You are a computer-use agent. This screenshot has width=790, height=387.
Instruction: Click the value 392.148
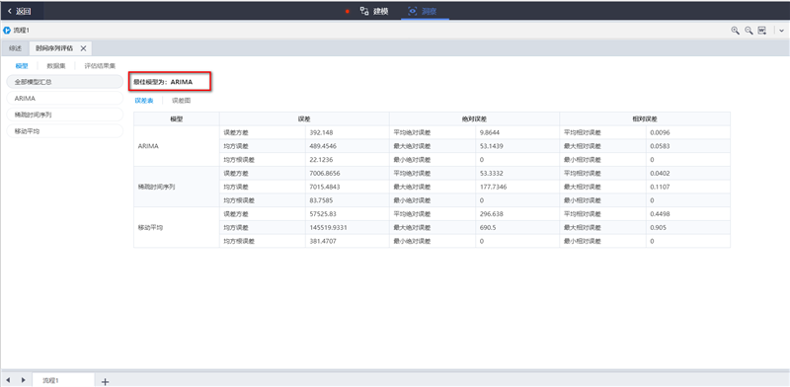point(322,132)
